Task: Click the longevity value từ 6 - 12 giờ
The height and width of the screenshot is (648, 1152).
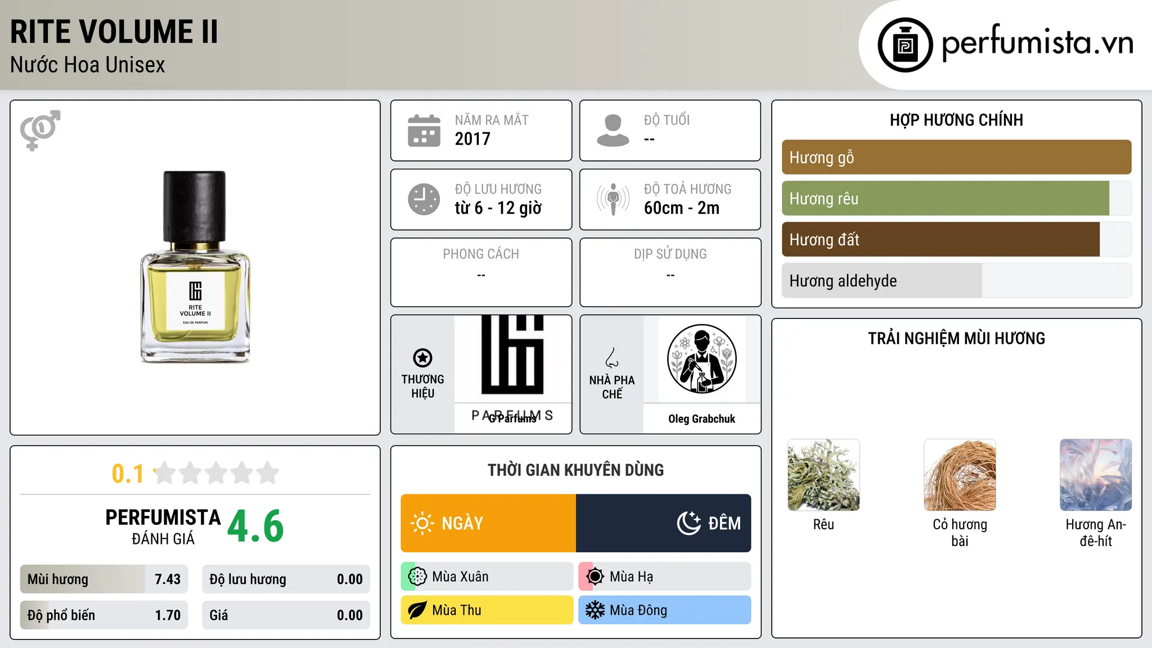Action: point(498,208)
